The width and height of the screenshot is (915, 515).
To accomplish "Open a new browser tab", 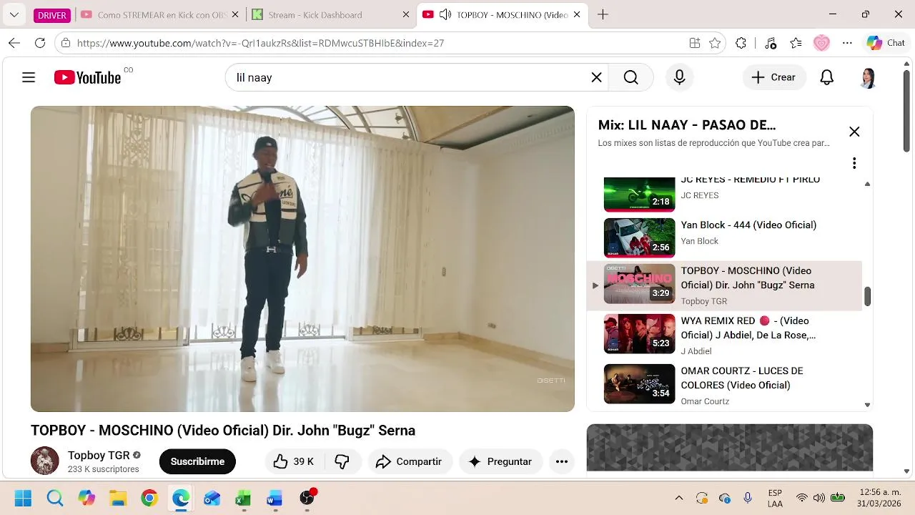I will [603, 14].
